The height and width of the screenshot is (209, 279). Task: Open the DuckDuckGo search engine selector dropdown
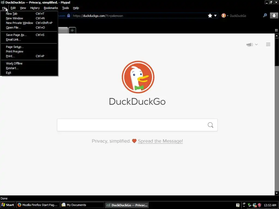click(x=228, y=16)
